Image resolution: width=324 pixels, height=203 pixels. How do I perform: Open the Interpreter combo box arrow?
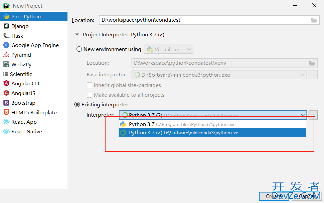coord(303,115)
